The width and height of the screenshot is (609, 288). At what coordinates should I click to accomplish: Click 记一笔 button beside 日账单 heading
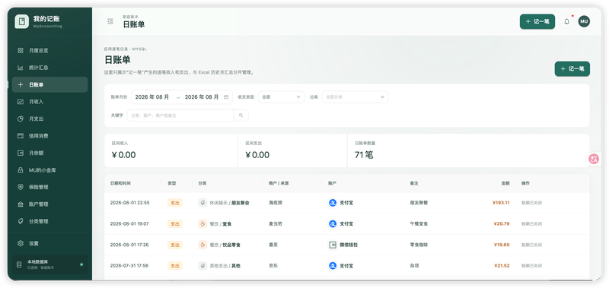tap(572, 68)
